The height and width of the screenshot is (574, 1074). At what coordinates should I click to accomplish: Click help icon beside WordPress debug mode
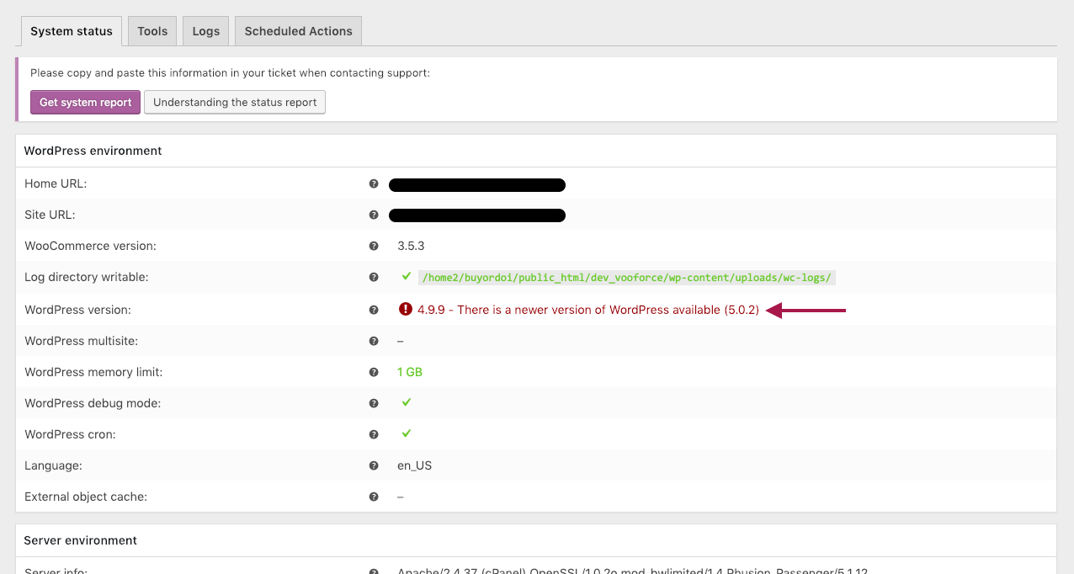(x=374, y=403)
